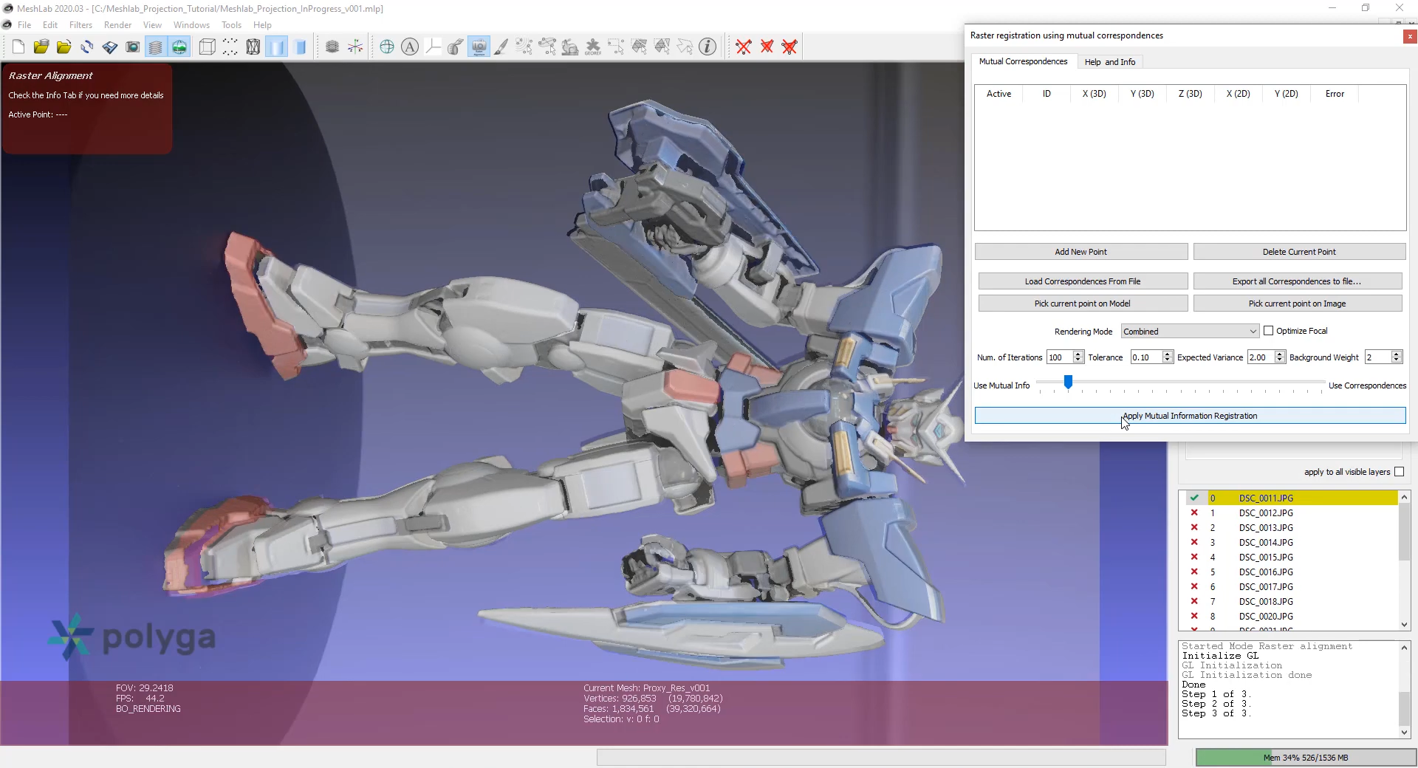Select the Z-painting paintbrush tool
The image size is (1418, 768).
(x=501, y=47)
